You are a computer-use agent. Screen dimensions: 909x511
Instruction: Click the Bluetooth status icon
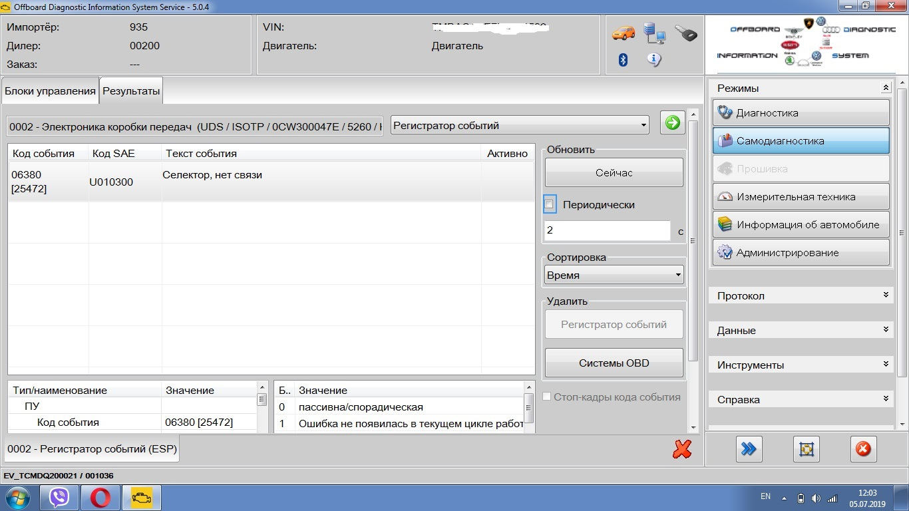(624, 60)
